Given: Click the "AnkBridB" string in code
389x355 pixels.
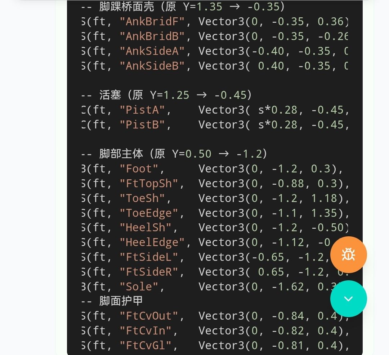Looking at the screenshot, I should [152, 36].
